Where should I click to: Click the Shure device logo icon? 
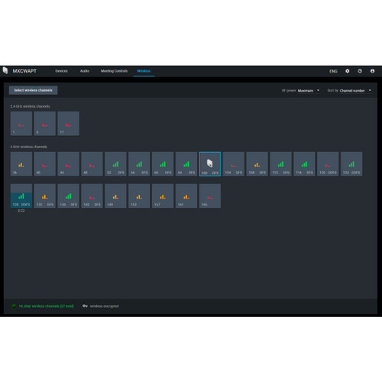click(5, 70)
